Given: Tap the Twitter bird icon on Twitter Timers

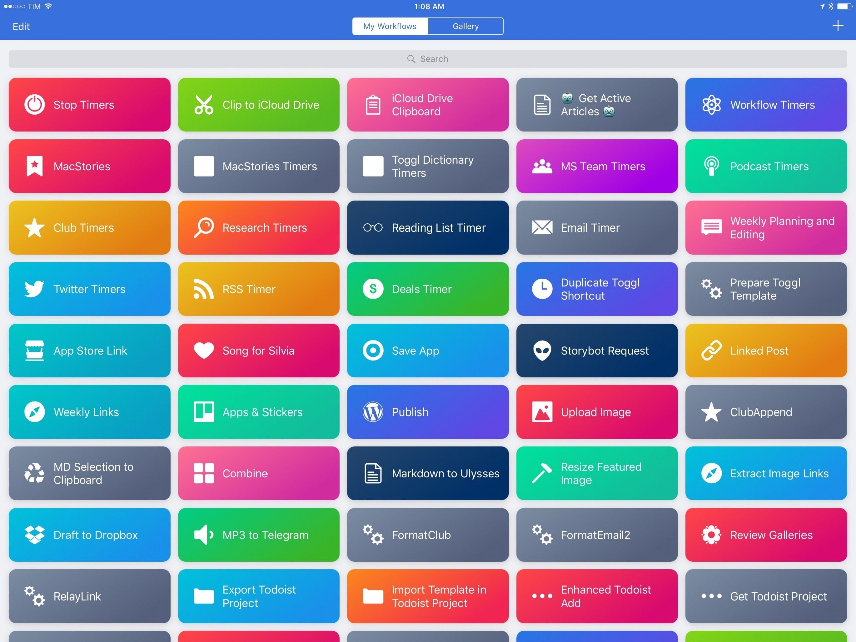Looking at the screenshot, I should 34,289.
